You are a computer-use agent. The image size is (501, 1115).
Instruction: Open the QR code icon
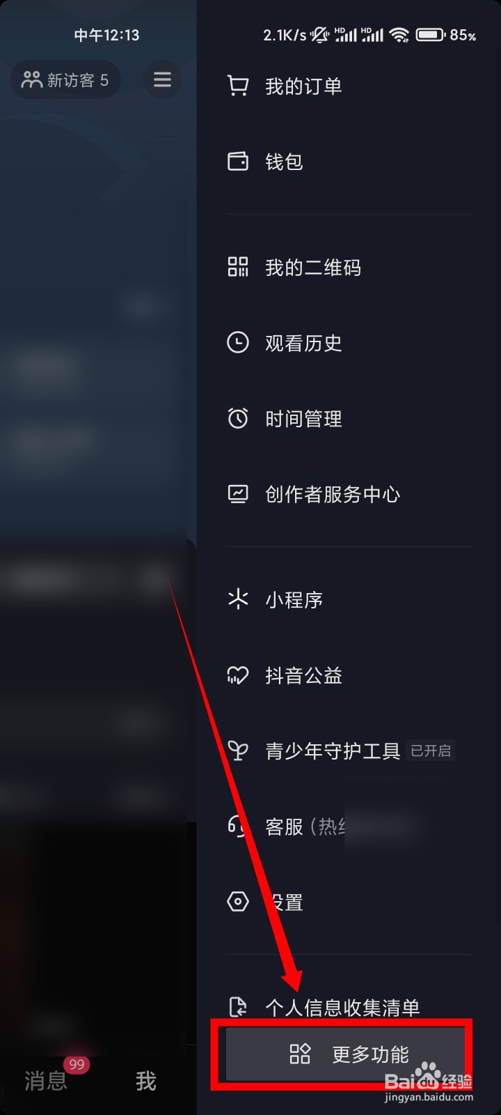tap(238, 267)
